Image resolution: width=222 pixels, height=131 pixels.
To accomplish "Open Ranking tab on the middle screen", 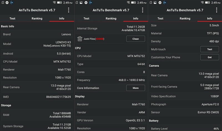I will pyautogui.click(x=111, y=19).
